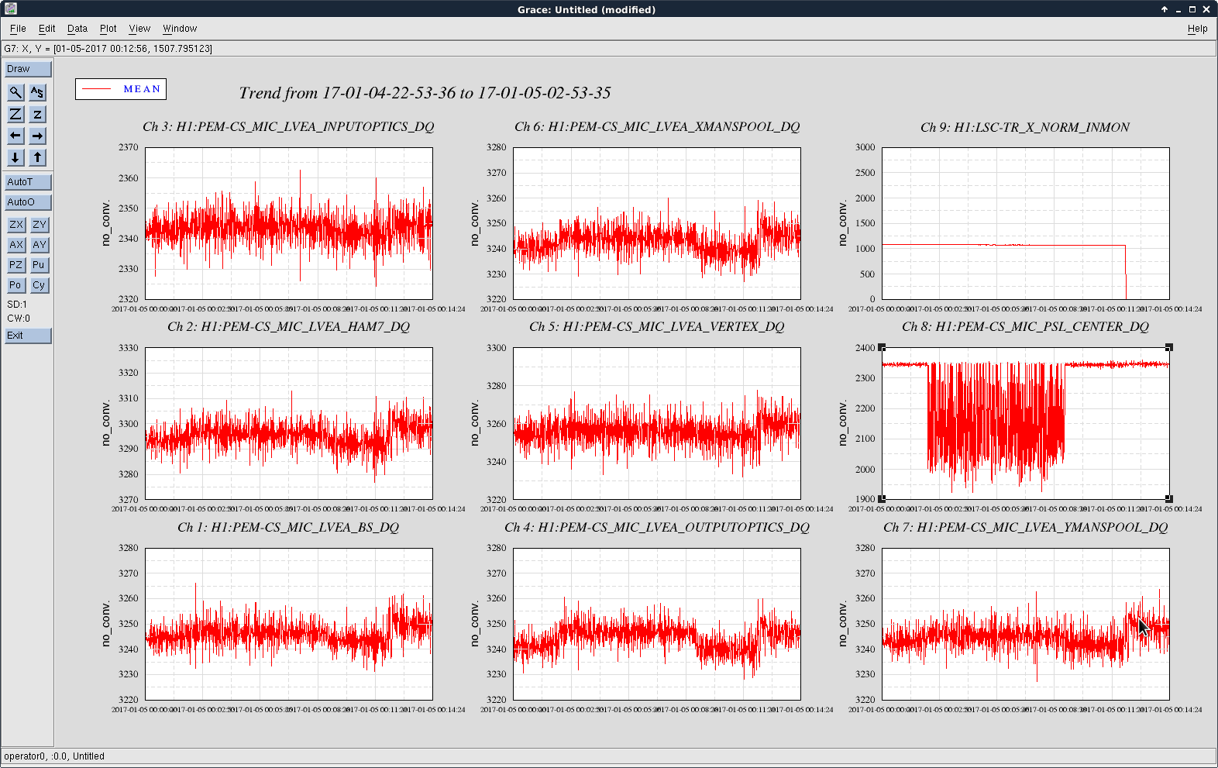Screen dimensions: 1218x768
Task: Click the MEAN legend box
Action: tap(121, 89)
